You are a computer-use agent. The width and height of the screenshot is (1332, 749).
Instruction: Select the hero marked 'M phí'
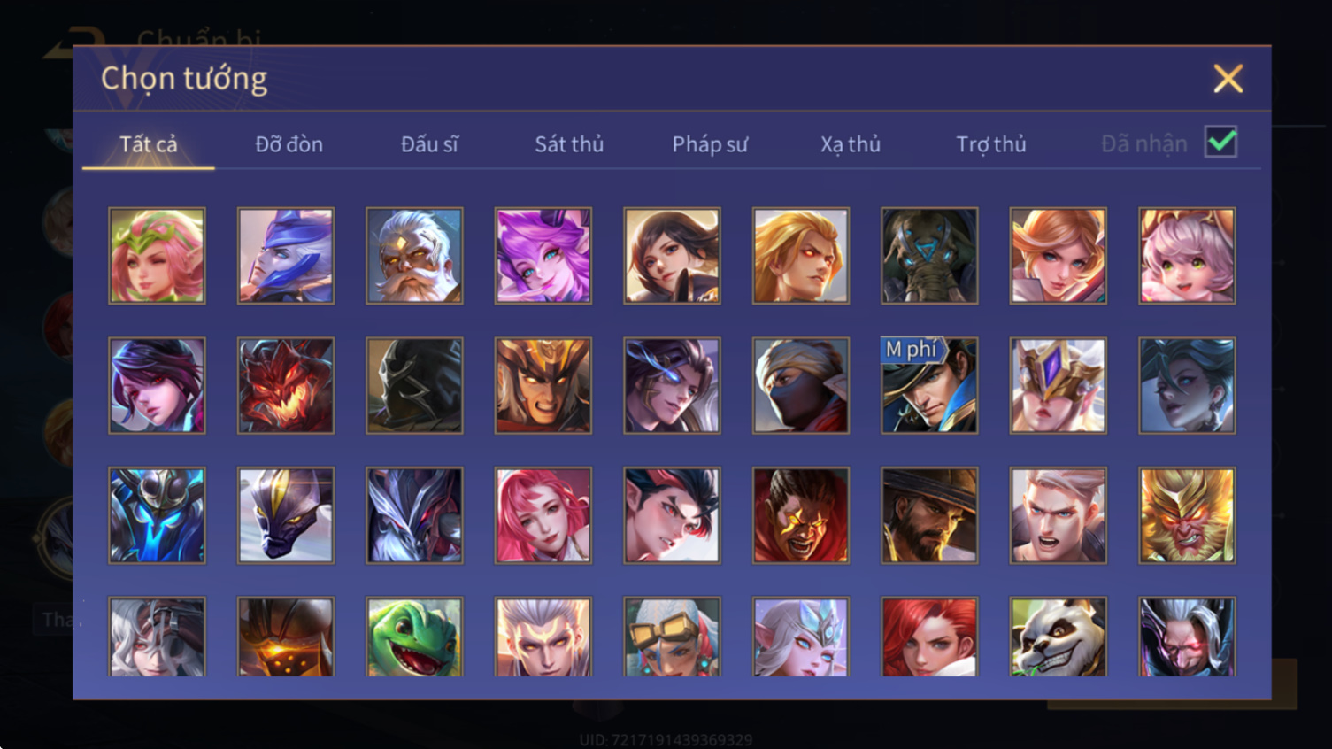point(929,385)
